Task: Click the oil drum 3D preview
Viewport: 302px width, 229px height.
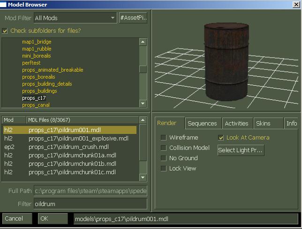Action: point(226,61)
